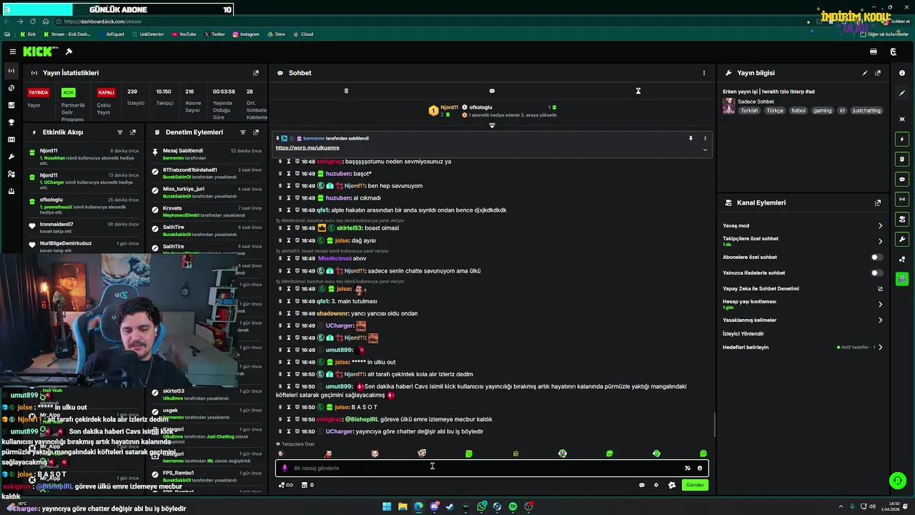Screen dimensions: 915x515
Task: Pop out the Yayın İstatistikleri panel
Action: 256,73
